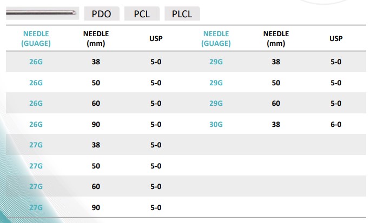The image size is (371, 223).
Task: Select the 26G cell in the 90 mm row
Action: click(36, 124)
